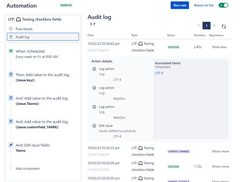Image resolution: width=240 pixels, height=182 pixels.
Task: Open the audit log action for customfield_10489
Action: (42, 124)
